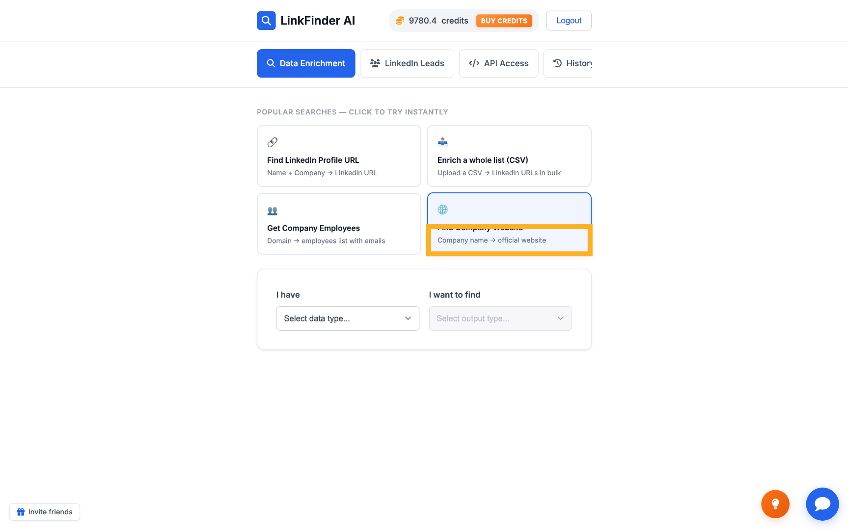Click 'Company name → official website' text
Viewport: 848px width, 530px height.
tap(492, 240)
